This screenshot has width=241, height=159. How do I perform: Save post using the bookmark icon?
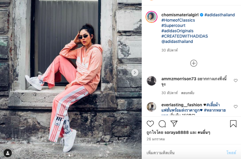[x=233, y=124]
